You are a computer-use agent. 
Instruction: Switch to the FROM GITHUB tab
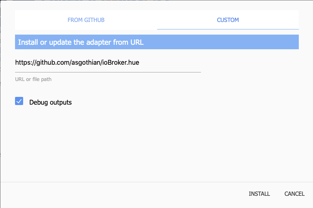pos(86,20)
